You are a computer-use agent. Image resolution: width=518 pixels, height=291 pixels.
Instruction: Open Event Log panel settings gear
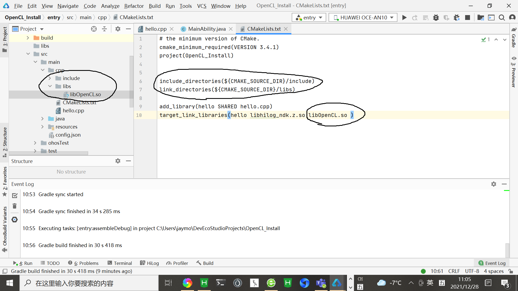[493, 184]
